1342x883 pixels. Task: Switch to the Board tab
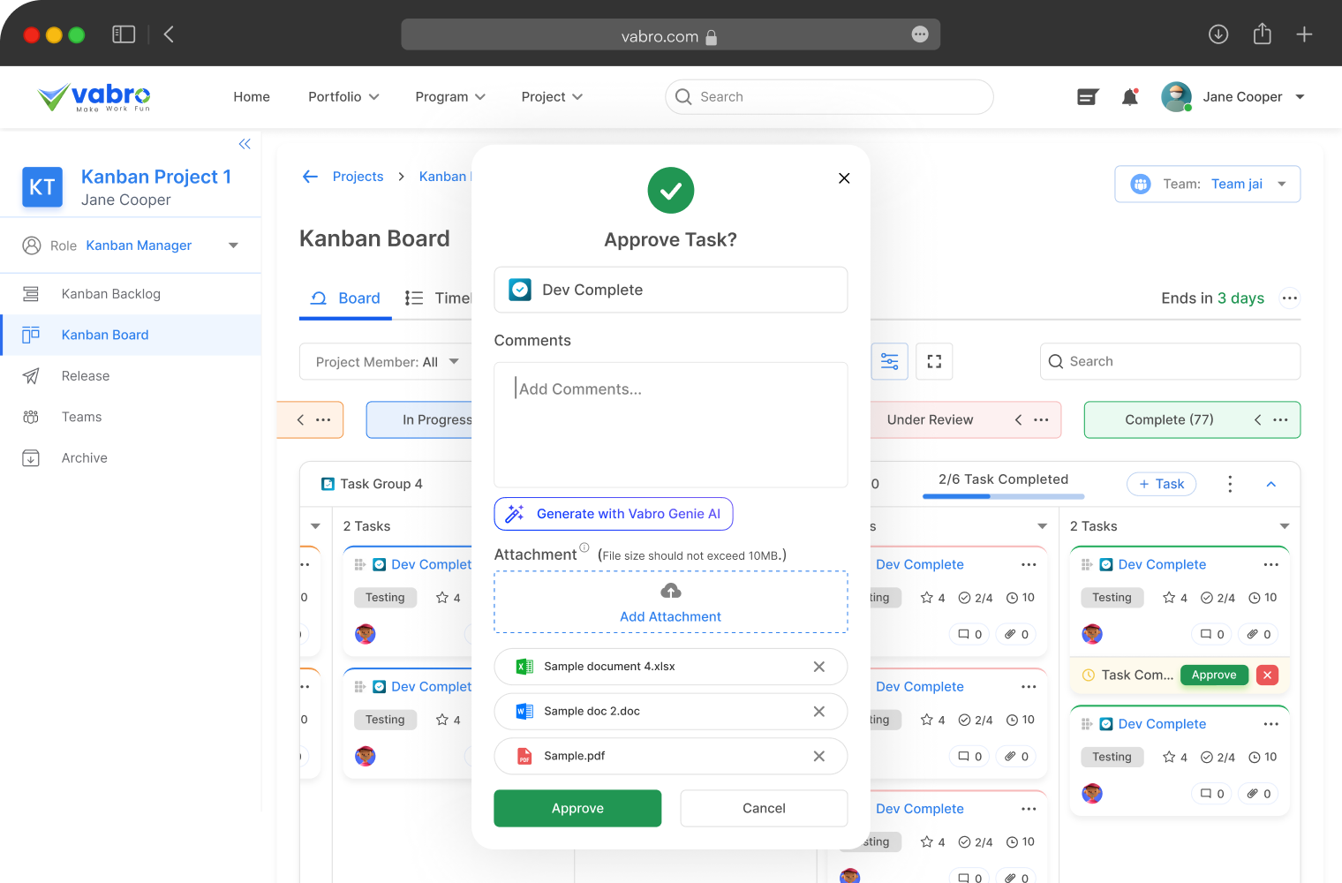tap(346, 298)
